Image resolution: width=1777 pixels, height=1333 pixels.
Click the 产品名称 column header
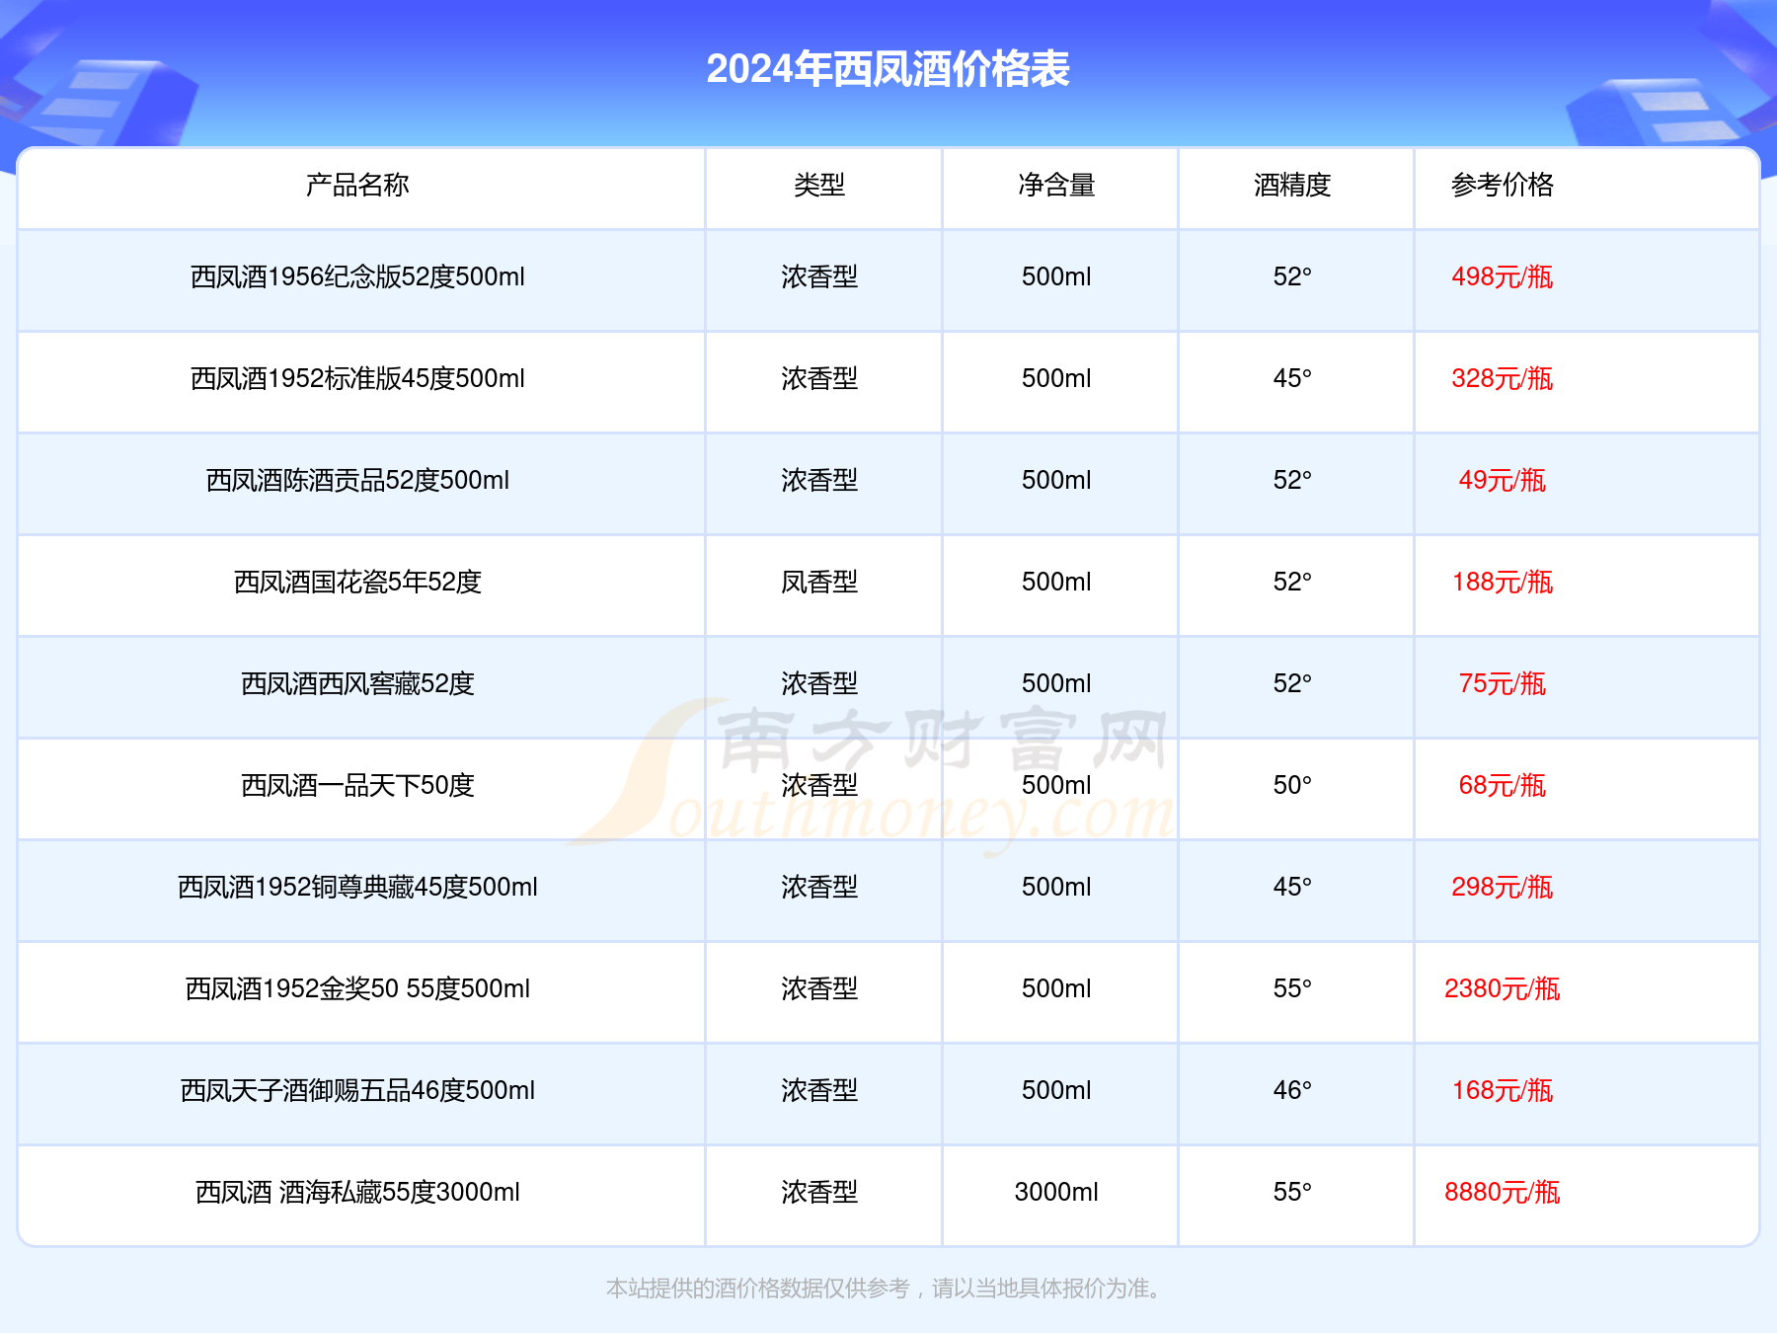(x=357, y=185)
